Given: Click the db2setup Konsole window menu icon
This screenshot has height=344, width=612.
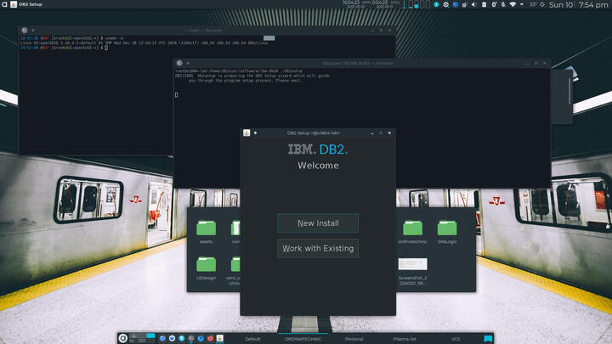Looking at the screenshot, I should (x=179, y=63).
